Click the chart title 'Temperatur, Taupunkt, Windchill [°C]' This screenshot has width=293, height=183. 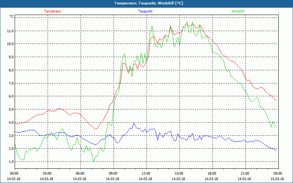[149, 3]
